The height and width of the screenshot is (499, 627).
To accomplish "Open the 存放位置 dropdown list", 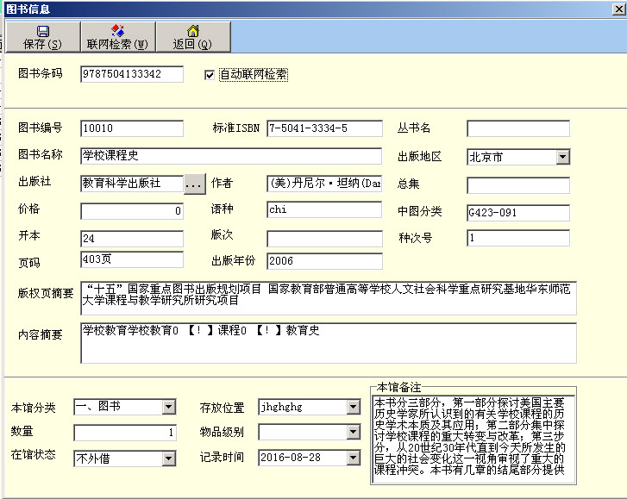I will coord(353,407).
